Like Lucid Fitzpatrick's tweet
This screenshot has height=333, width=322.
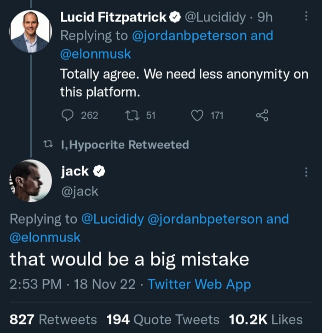(197, 115)
